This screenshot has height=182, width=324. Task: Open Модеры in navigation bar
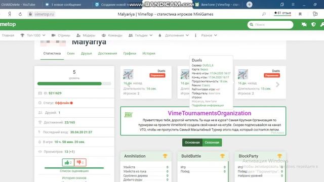(86, 35)
